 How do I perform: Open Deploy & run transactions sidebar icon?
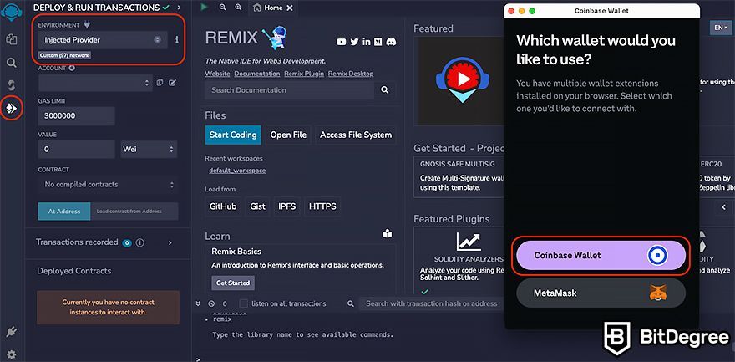point(11,109)
